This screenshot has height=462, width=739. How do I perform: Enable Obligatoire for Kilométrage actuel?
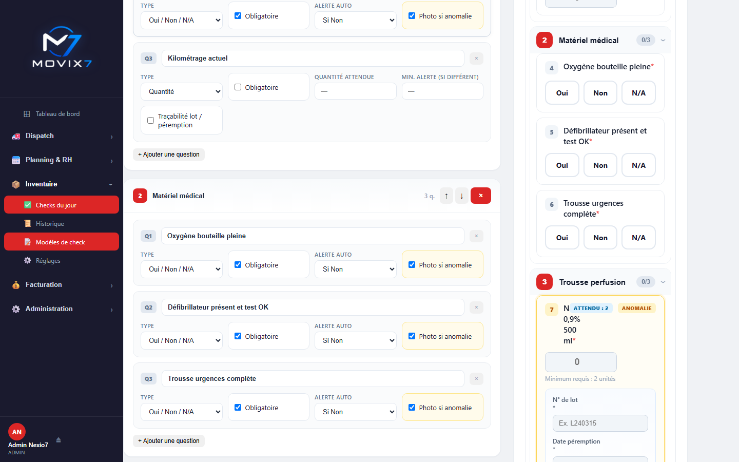(238, 87)
